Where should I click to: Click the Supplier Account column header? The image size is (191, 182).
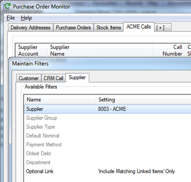coord(31,50)
